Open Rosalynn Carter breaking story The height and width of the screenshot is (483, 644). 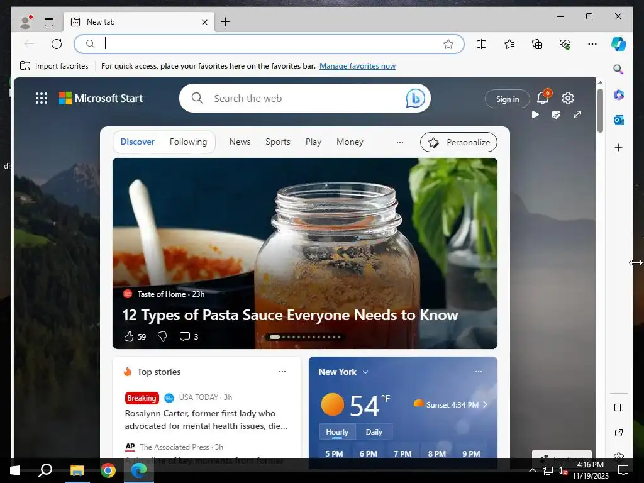click(206, 419)
